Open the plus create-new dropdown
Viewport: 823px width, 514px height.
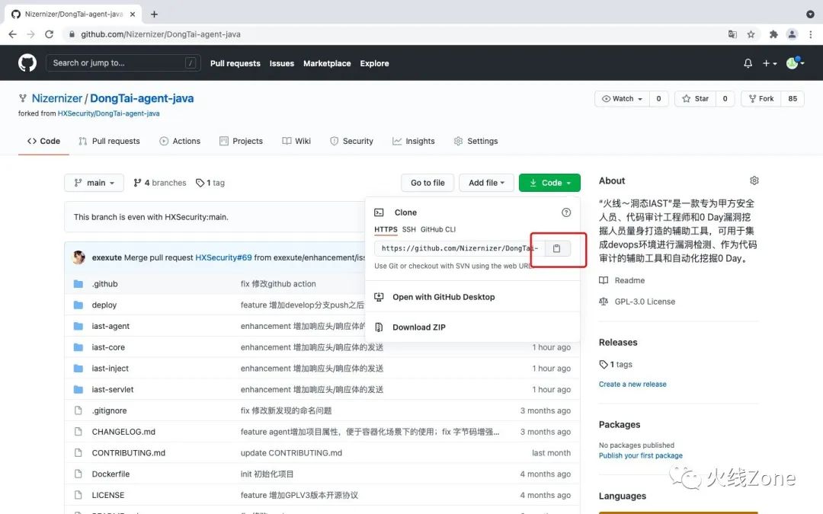click(770, 63)
